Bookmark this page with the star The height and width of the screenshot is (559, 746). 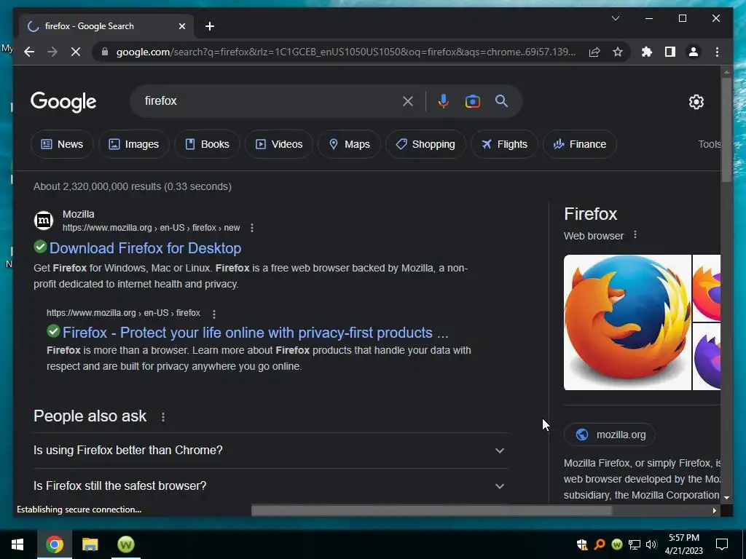click(618, 52)
